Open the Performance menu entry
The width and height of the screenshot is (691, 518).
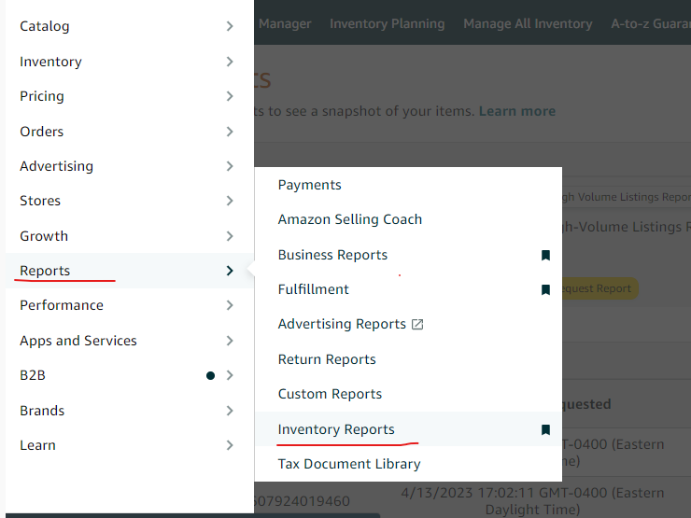pos(62,305)
